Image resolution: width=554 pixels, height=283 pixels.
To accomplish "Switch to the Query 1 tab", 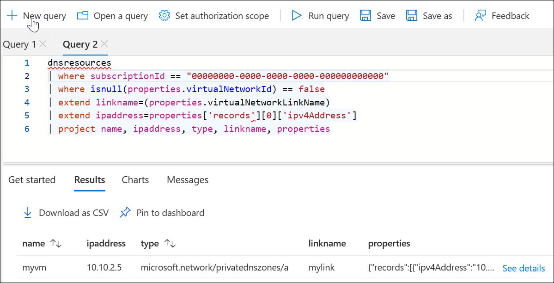I will 19,44.
